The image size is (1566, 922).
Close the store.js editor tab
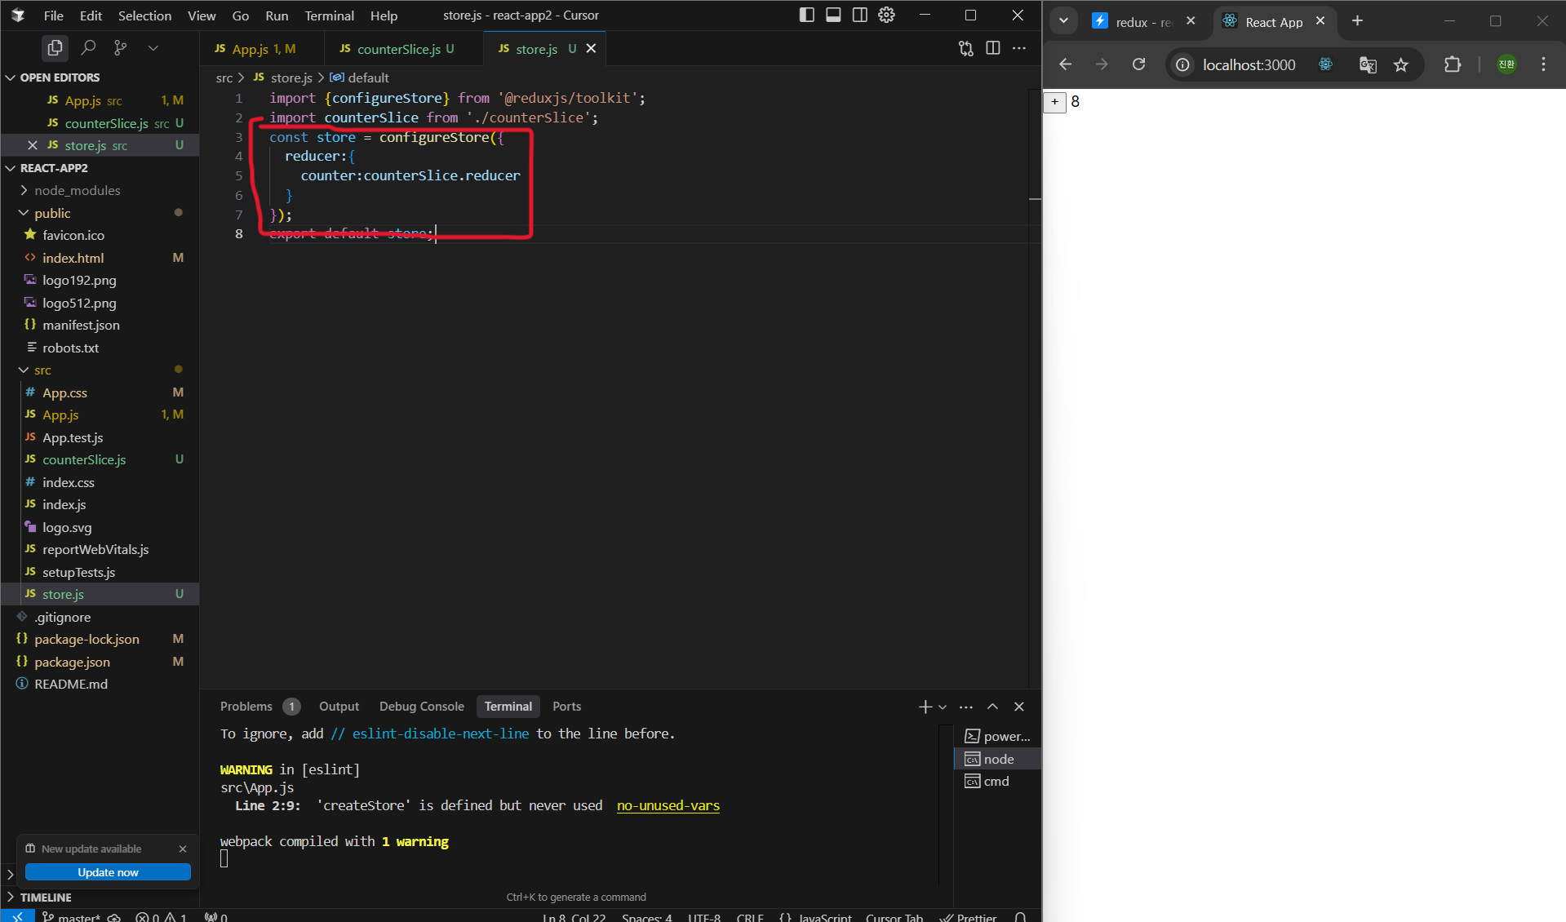click(592, 48)
